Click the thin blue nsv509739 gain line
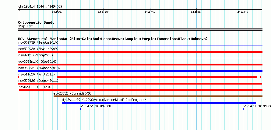 [x=140, y=45]
